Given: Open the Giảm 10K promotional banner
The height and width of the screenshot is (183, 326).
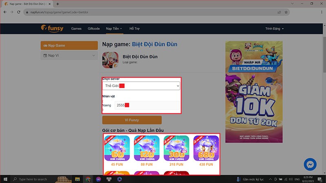Looking at the screenshot, I should [x=254, y=92].
